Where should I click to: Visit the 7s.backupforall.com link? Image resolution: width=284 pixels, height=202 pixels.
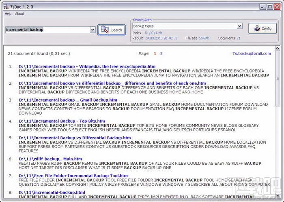tap(252, 53)
